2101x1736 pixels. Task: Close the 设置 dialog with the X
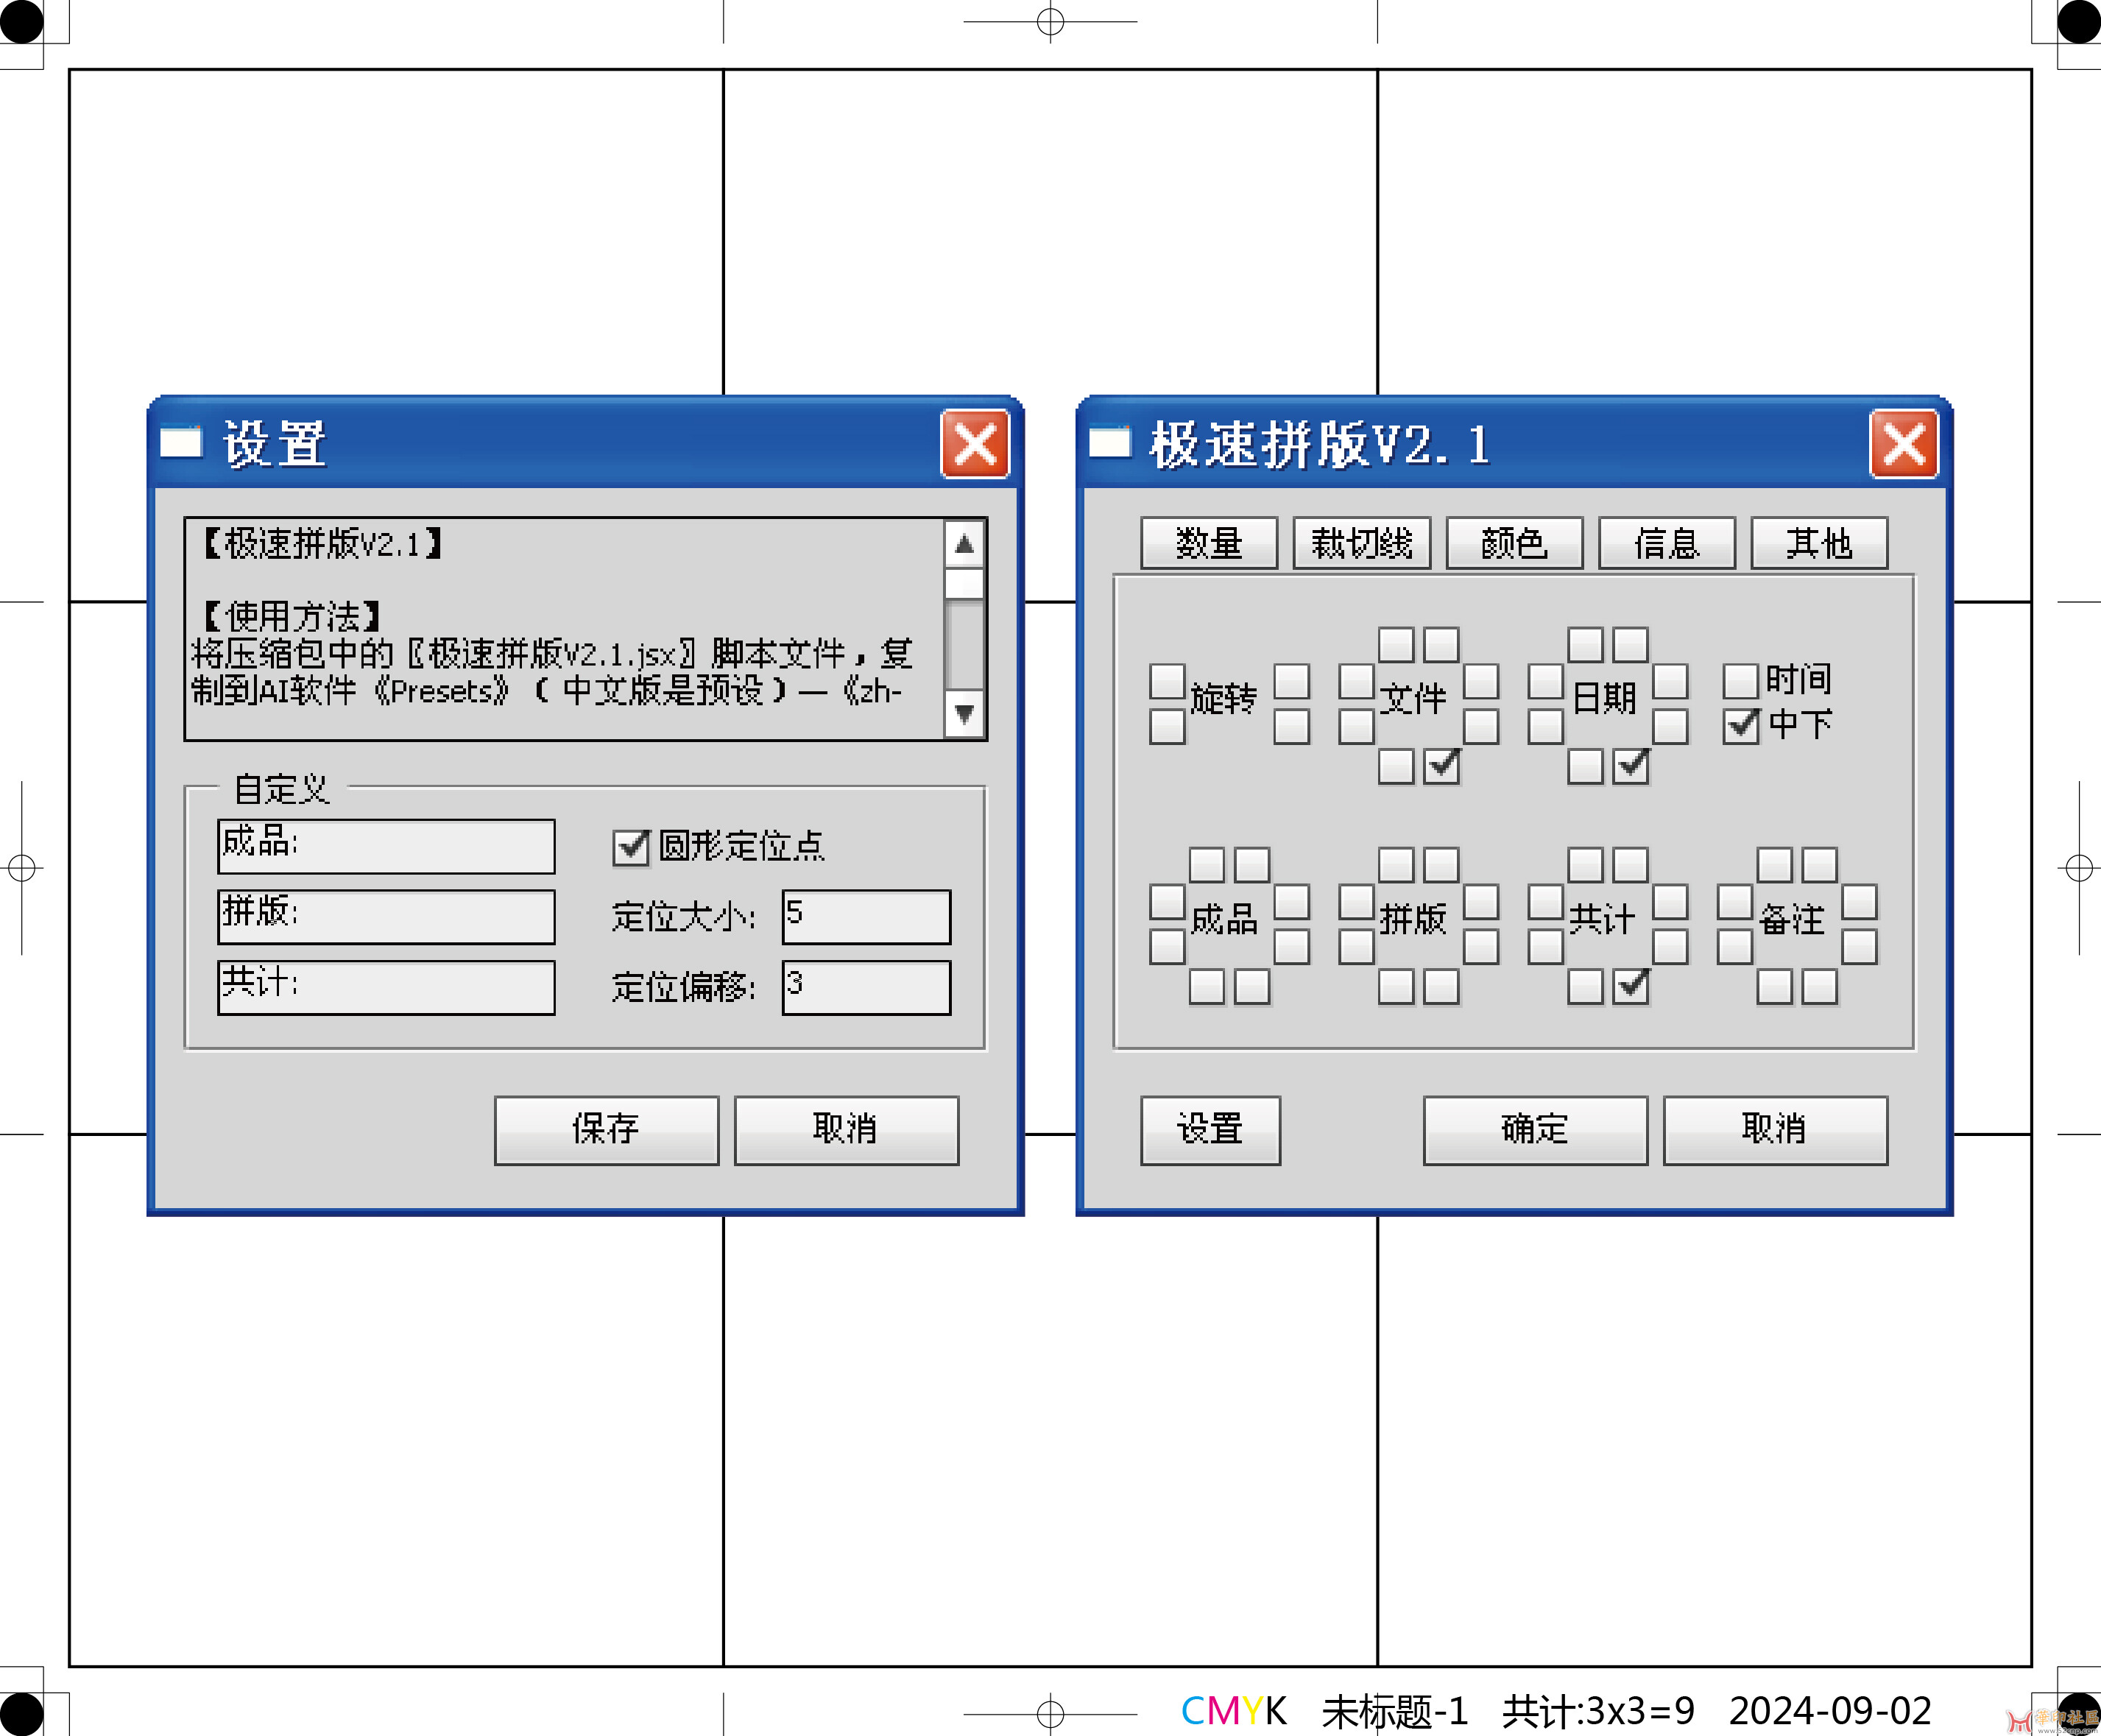click(x=975, y=444)
